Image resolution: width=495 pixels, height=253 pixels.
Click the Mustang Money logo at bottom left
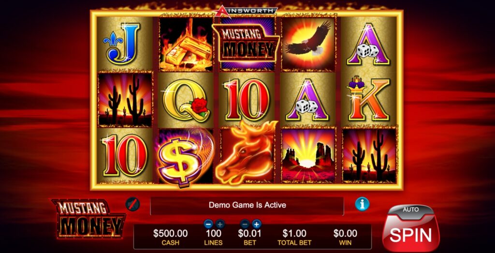point(88,219)
